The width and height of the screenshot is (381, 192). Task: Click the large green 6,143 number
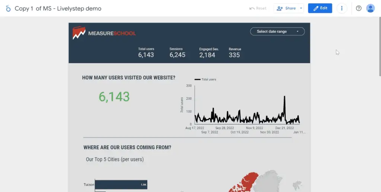(x=114, y=97)
